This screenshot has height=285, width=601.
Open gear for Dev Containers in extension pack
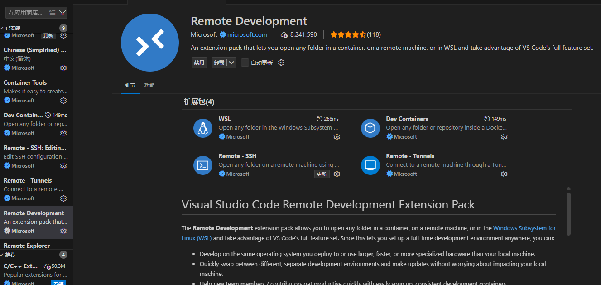pyautogui.click(x=504, y=137)
